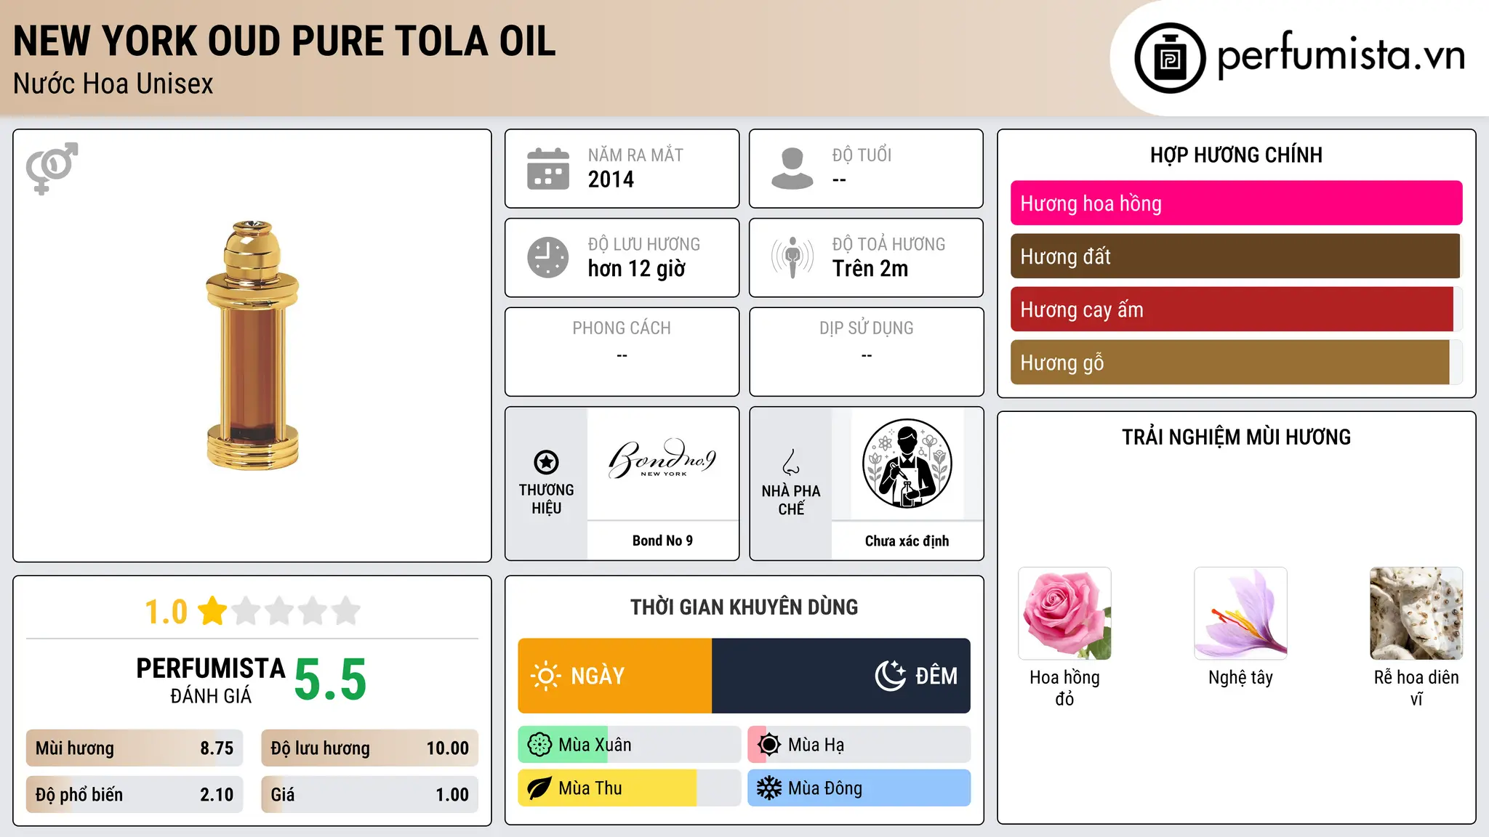Viewport: 1489px width, 837px height.
Task: Click the nose icon above Nhà pha chế
Action: (791, 462)
